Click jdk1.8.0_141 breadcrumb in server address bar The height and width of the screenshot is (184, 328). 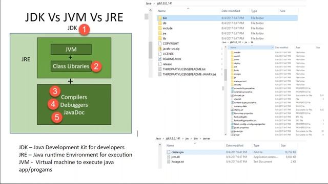(173, 139)
